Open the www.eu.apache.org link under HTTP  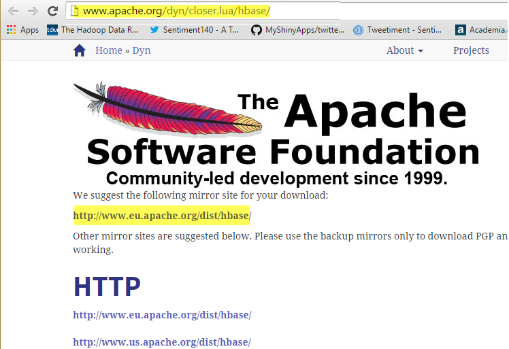(x=162, y=315)
